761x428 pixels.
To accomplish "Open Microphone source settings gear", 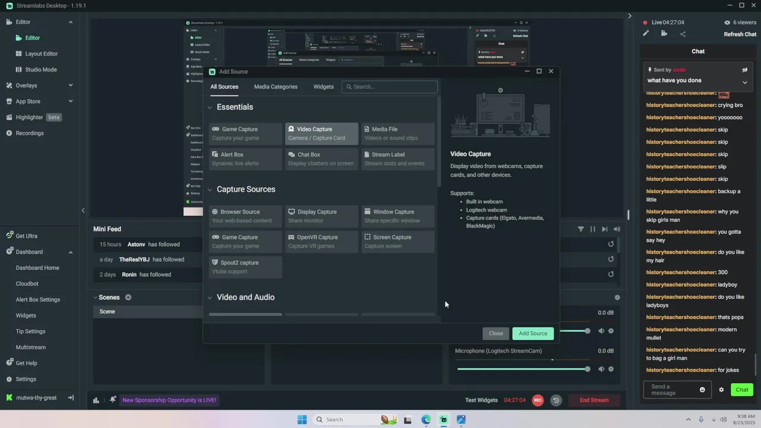I will pyautogui.click(x=611, y=369).
